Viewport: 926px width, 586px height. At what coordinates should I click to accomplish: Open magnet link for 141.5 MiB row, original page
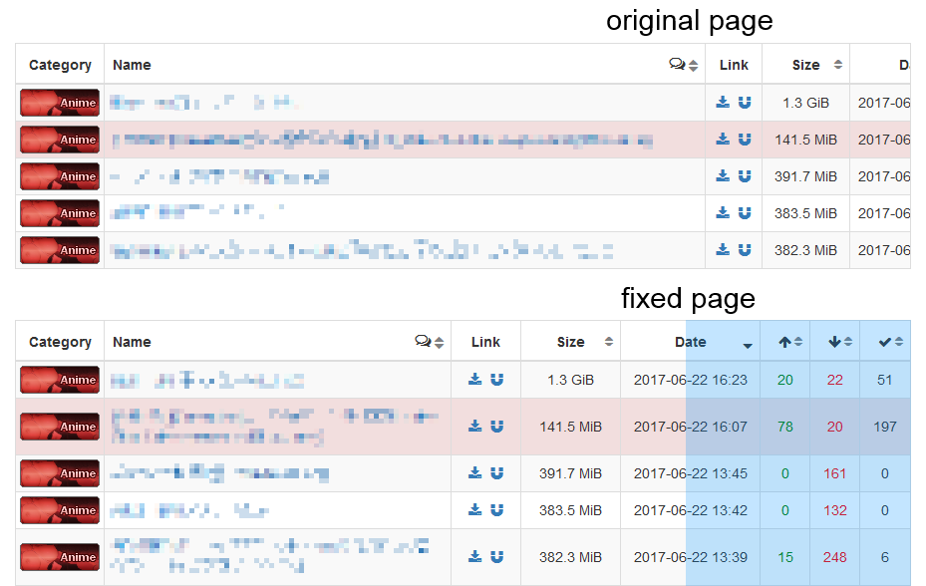pyautogui.click(x=745, y=139)
